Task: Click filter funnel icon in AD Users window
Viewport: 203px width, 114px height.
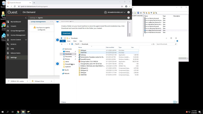Action: click(151, 13)
